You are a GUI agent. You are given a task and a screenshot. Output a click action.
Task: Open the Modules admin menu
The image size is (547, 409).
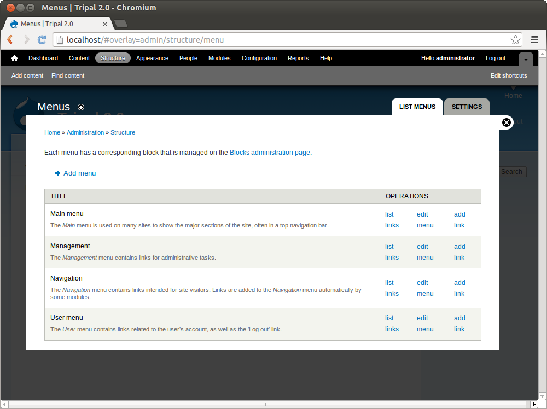pos(219,58)
